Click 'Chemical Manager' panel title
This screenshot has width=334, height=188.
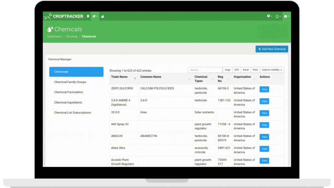60,59
